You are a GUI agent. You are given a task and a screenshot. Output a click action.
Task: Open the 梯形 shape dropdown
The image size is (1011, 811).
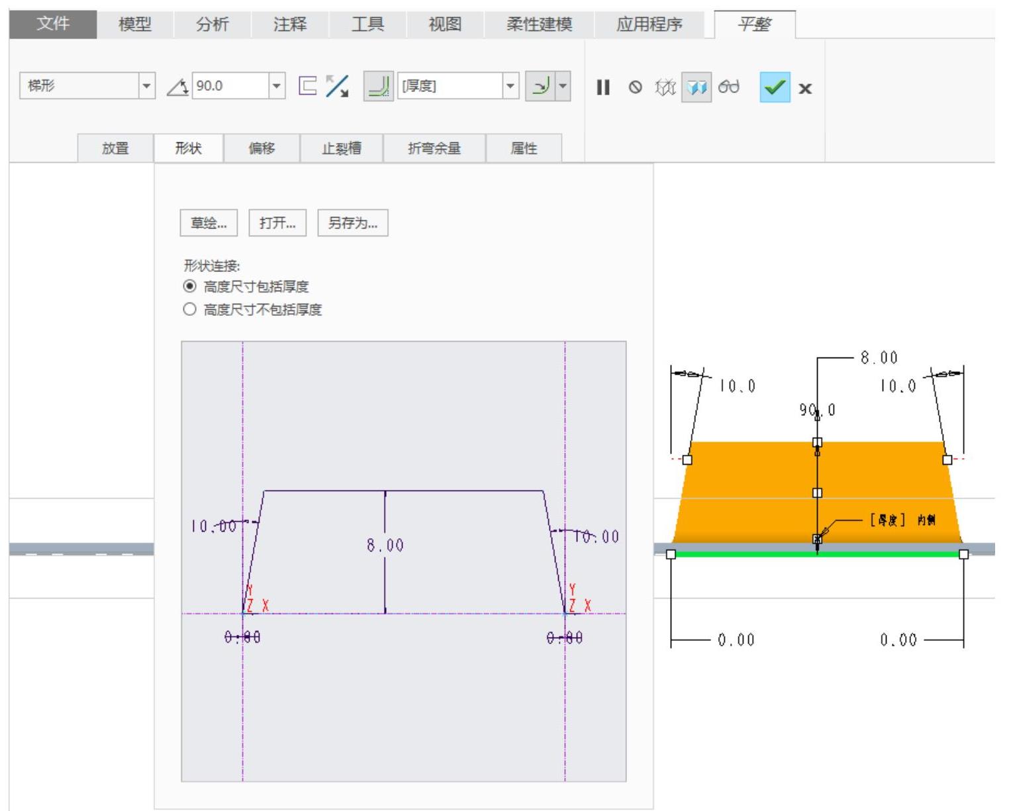click(147, 86)
